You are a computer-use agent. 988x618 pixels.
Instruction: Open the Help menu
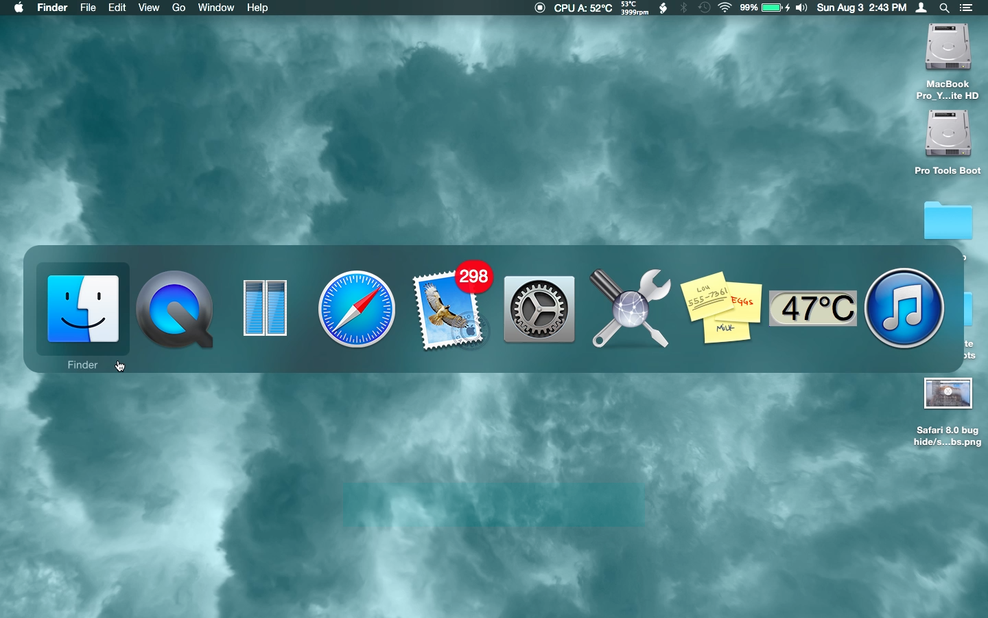click(x=257, y=8)
